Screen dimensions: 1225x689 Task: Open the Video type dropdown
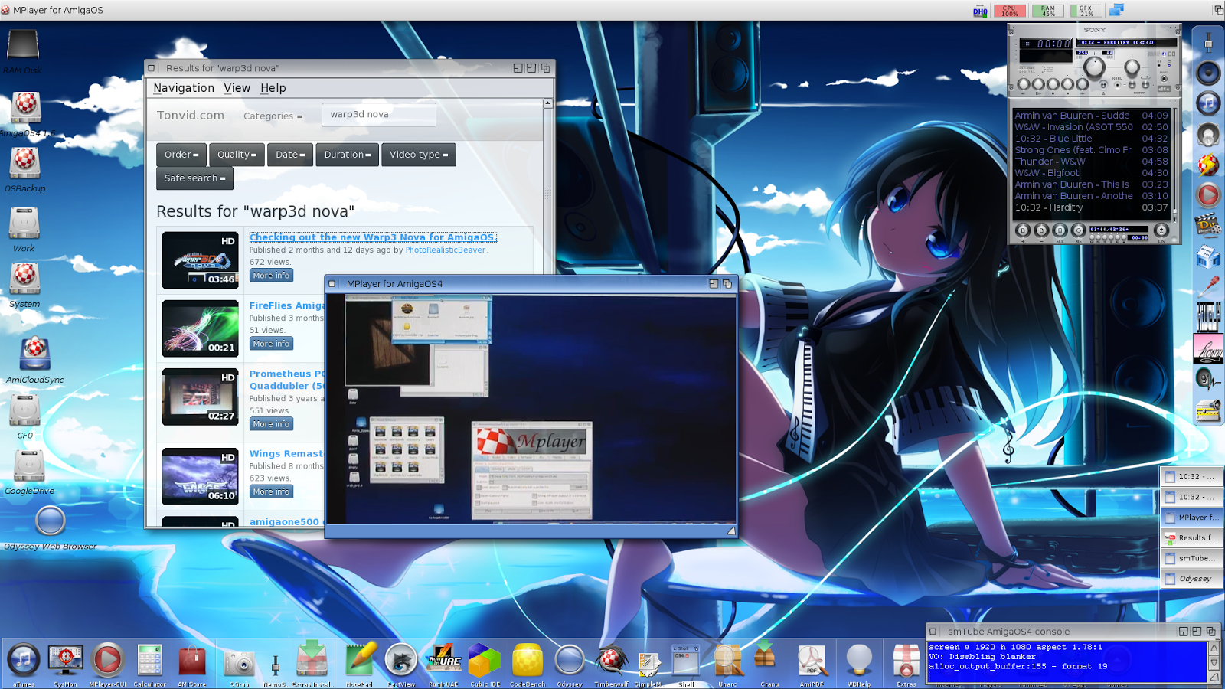(418, 155)
